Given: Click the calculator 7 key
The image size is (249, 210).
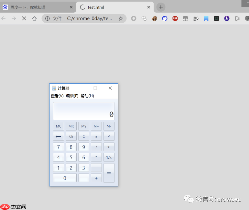Looking at the screenshot, I should tap(59, 147).
